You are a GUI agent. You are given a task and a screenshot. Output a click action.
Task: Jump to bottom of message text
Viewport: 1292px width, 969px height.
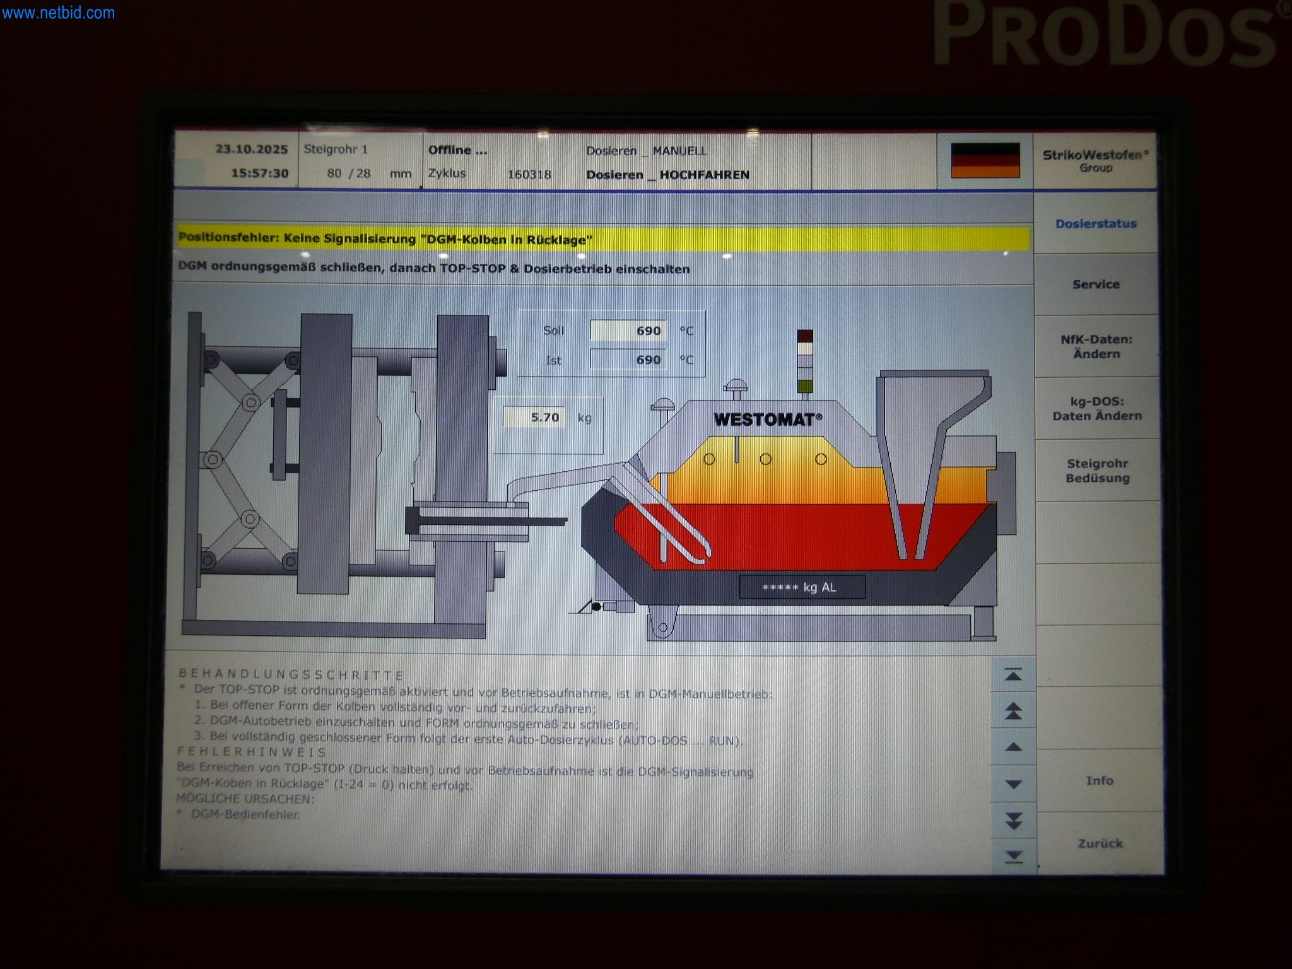point(1013,857)
